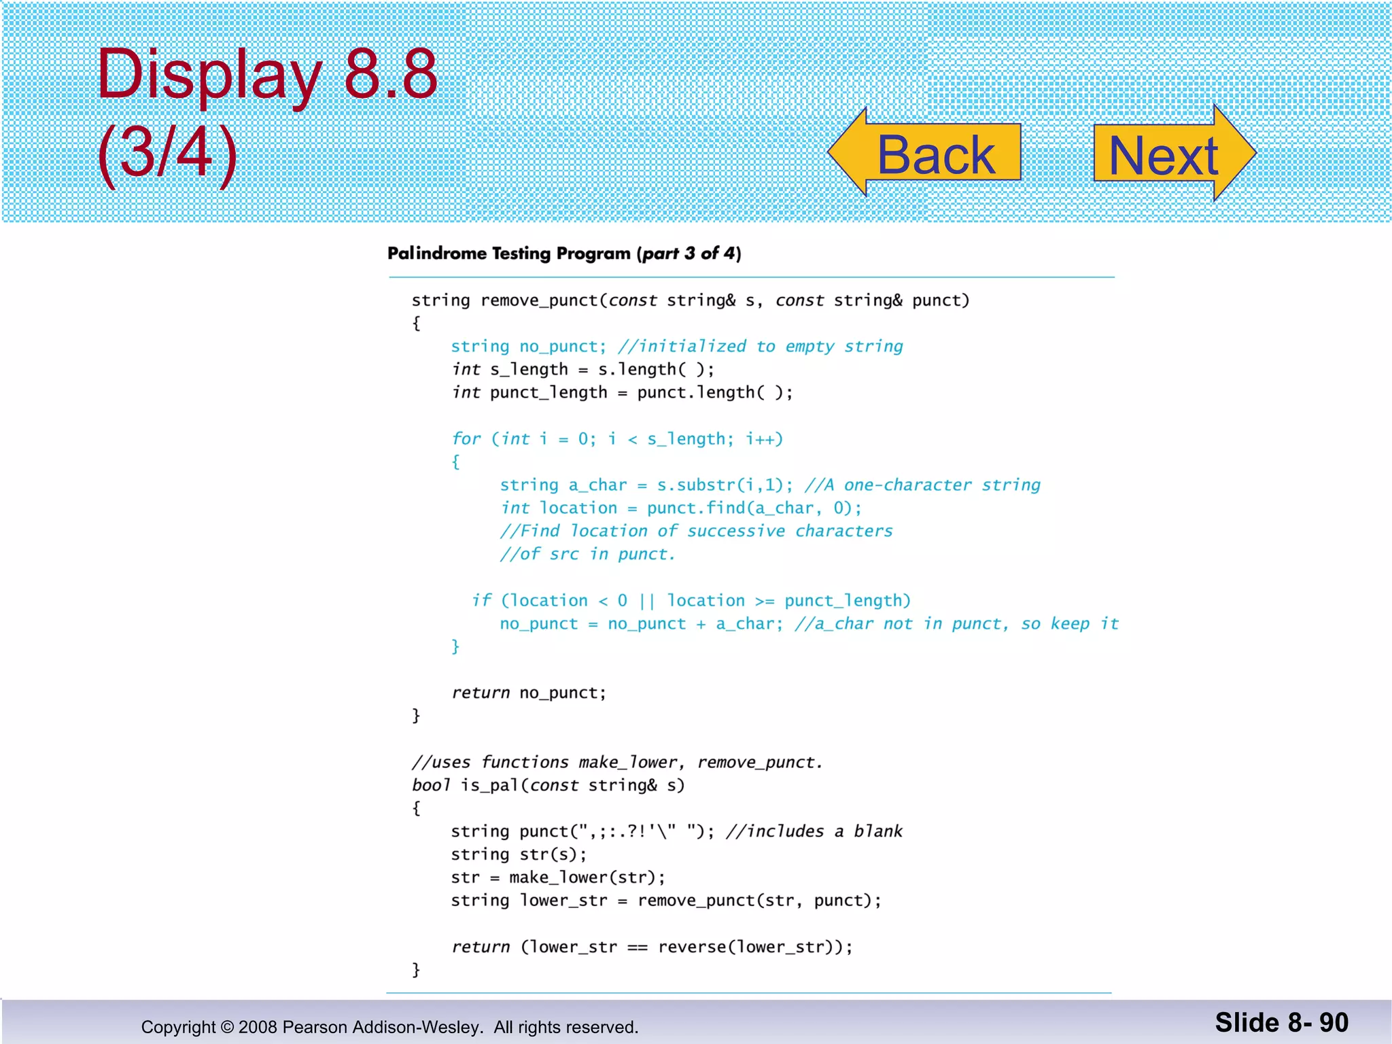The image size is (1392, 1044).
Task: Click the comment '//uses functions make_lower, remove_punct.'
Action: pyautogui.click(x=617, y=763)
